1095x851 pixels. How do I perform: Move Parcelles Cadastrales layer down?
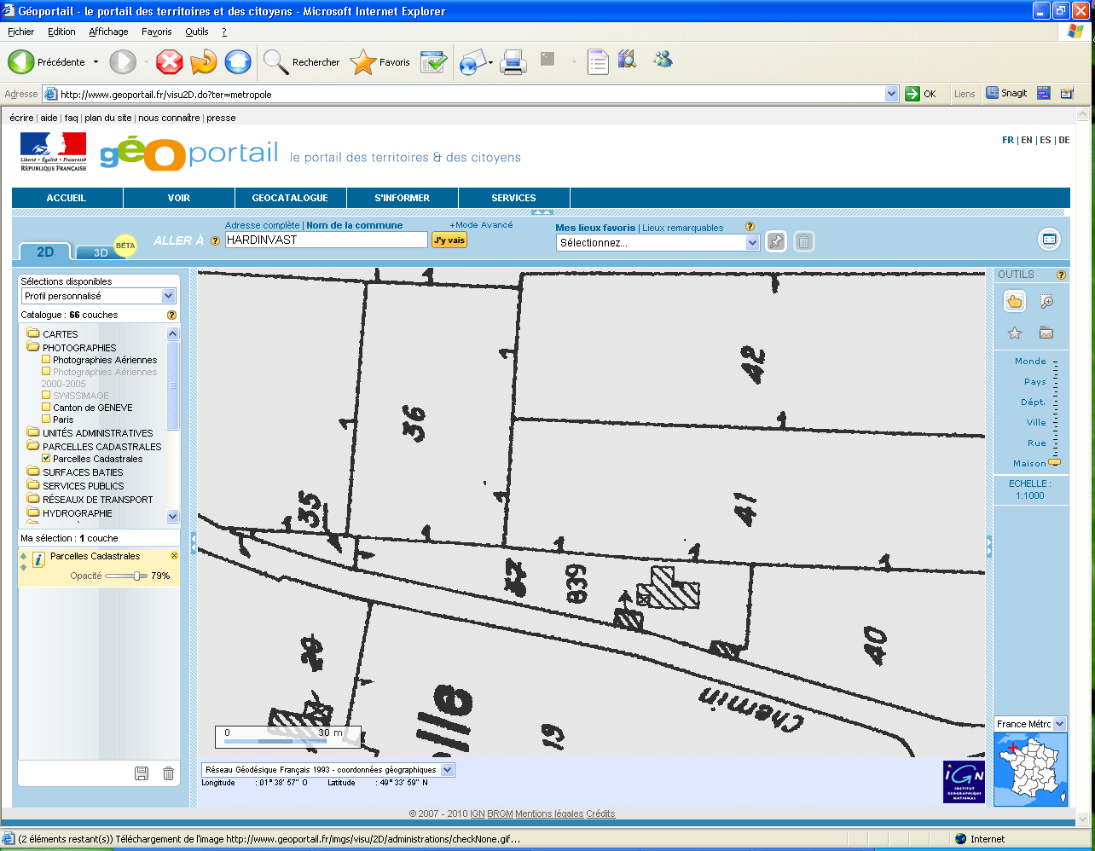pyautogui.click(x=24, y=567)
